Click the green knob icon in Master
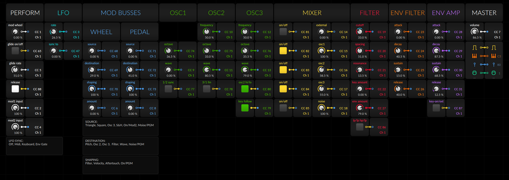Viewport: 509px width, 180px height. (475, 73)
